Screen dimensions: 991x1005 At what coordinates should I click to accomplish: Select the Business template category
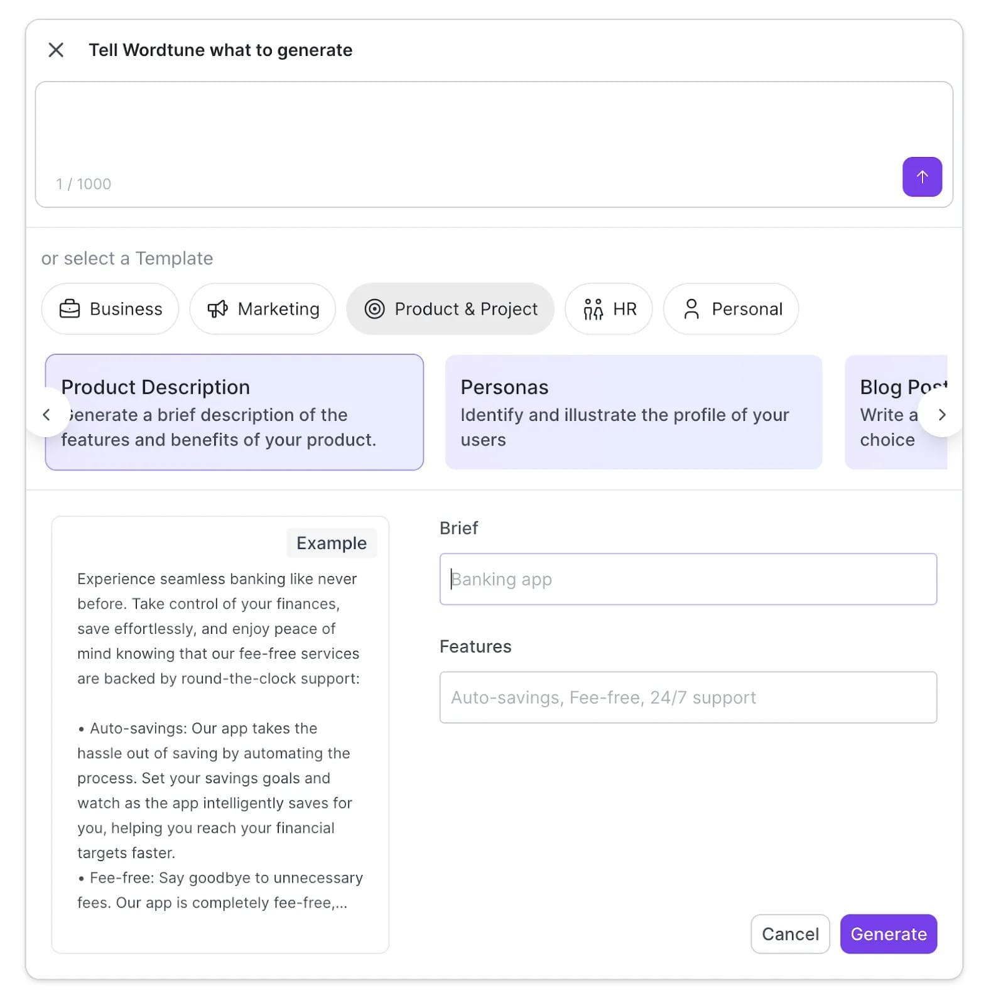[x=111, y=309]
